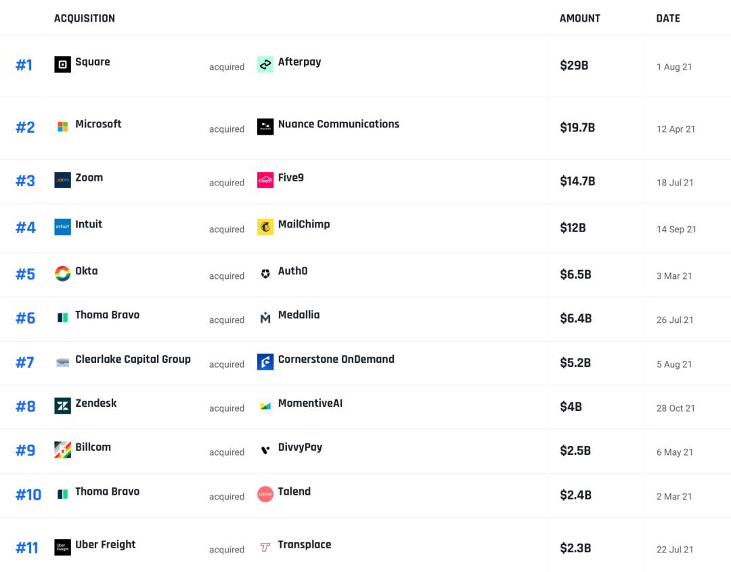Click the Afterpay logo icon

coord(265,65)
